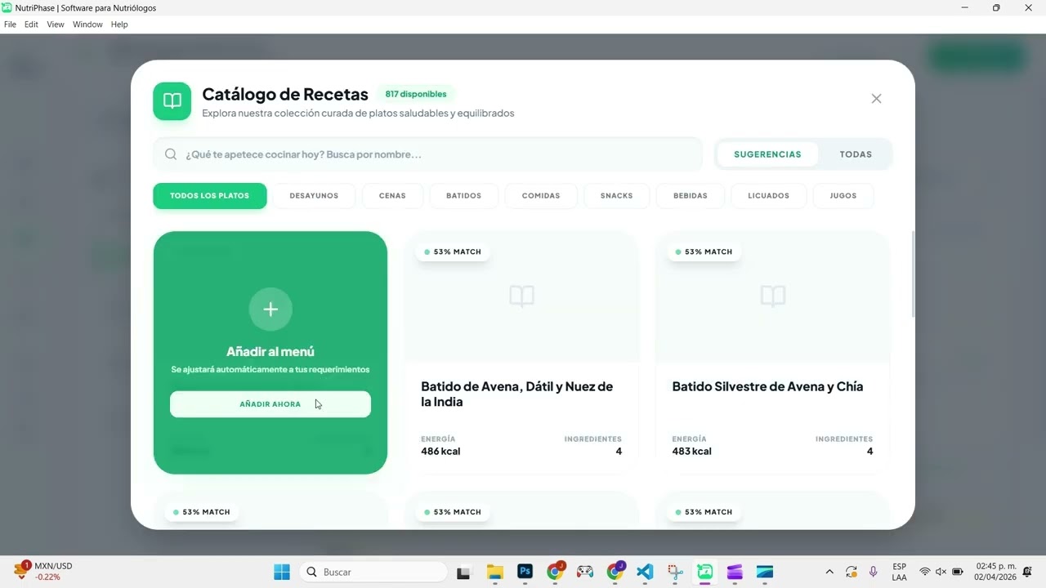Filter recipes by Cenas
The width and height of the screenshot is (1046, 588).
(x=392, y=196)
